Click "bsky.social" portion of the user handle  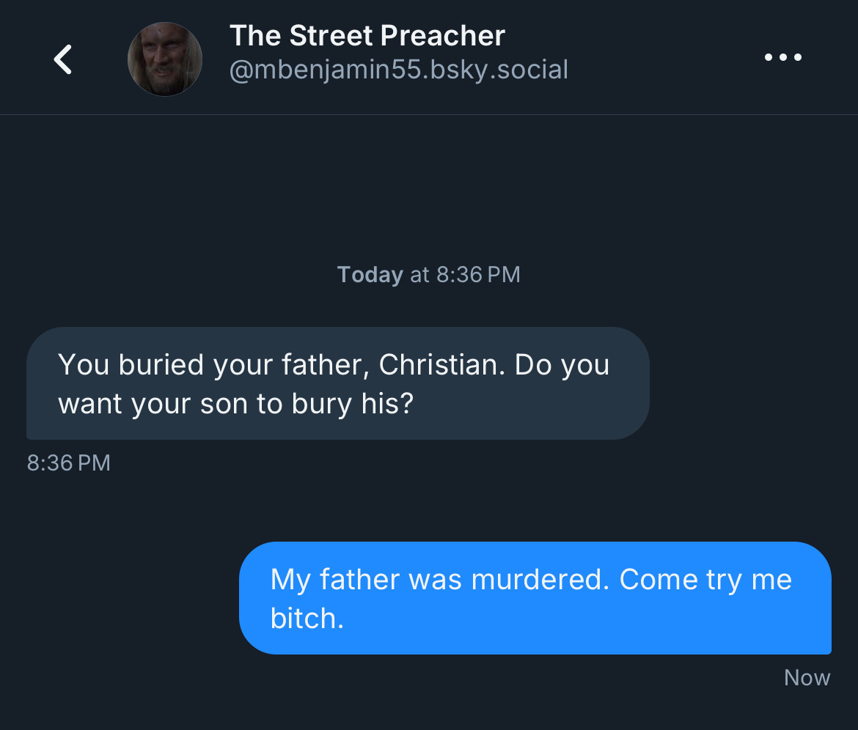(x=499, y=70)
